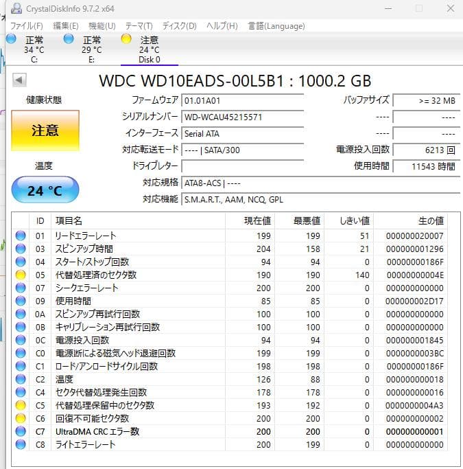Open the 言語(Language) menu
Viewport: 463px width, 469px height.
[x=276, y=26]
